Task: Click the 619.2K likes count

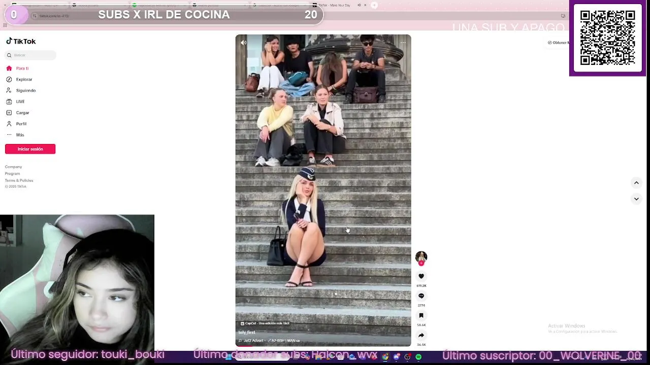Action: [421, 286]
